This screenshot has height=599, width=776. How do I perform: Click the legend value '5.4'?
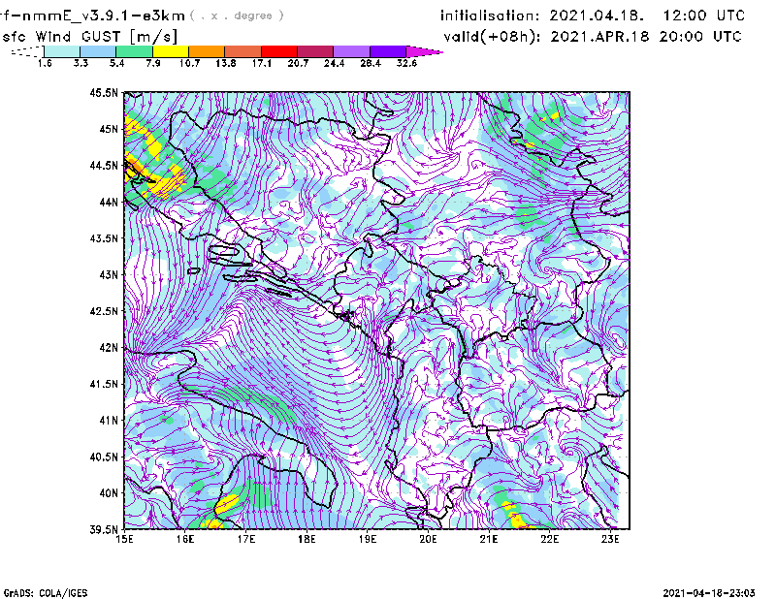[116, 63]
